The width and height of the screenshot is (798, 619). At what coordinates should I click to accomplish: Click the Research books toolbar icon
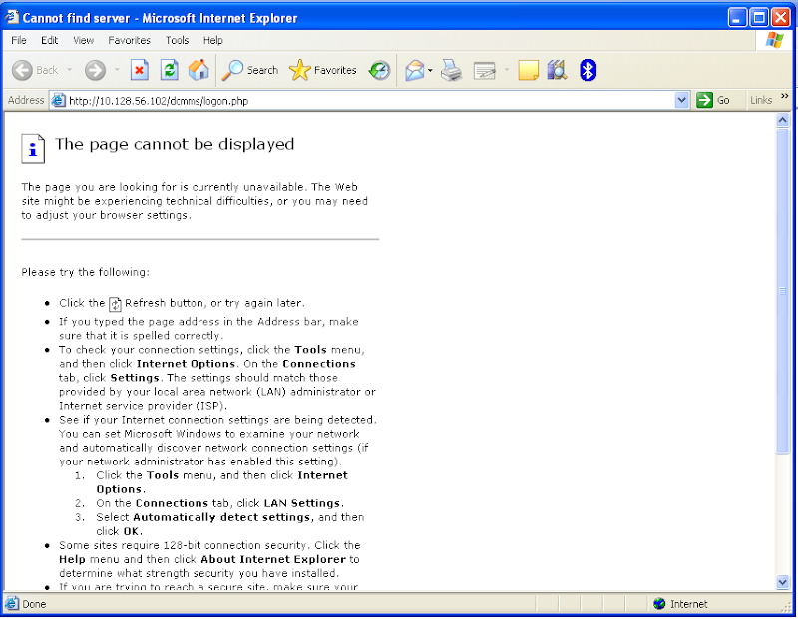(x=557, y=70)
